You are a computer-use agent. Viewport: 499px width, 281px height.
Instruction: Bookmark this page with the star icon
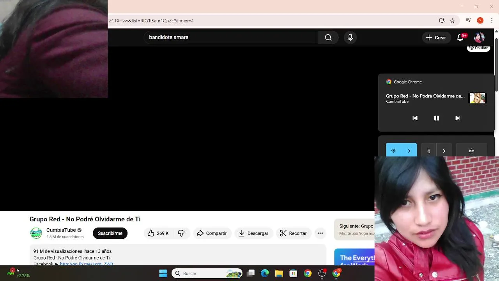[452, 21]
